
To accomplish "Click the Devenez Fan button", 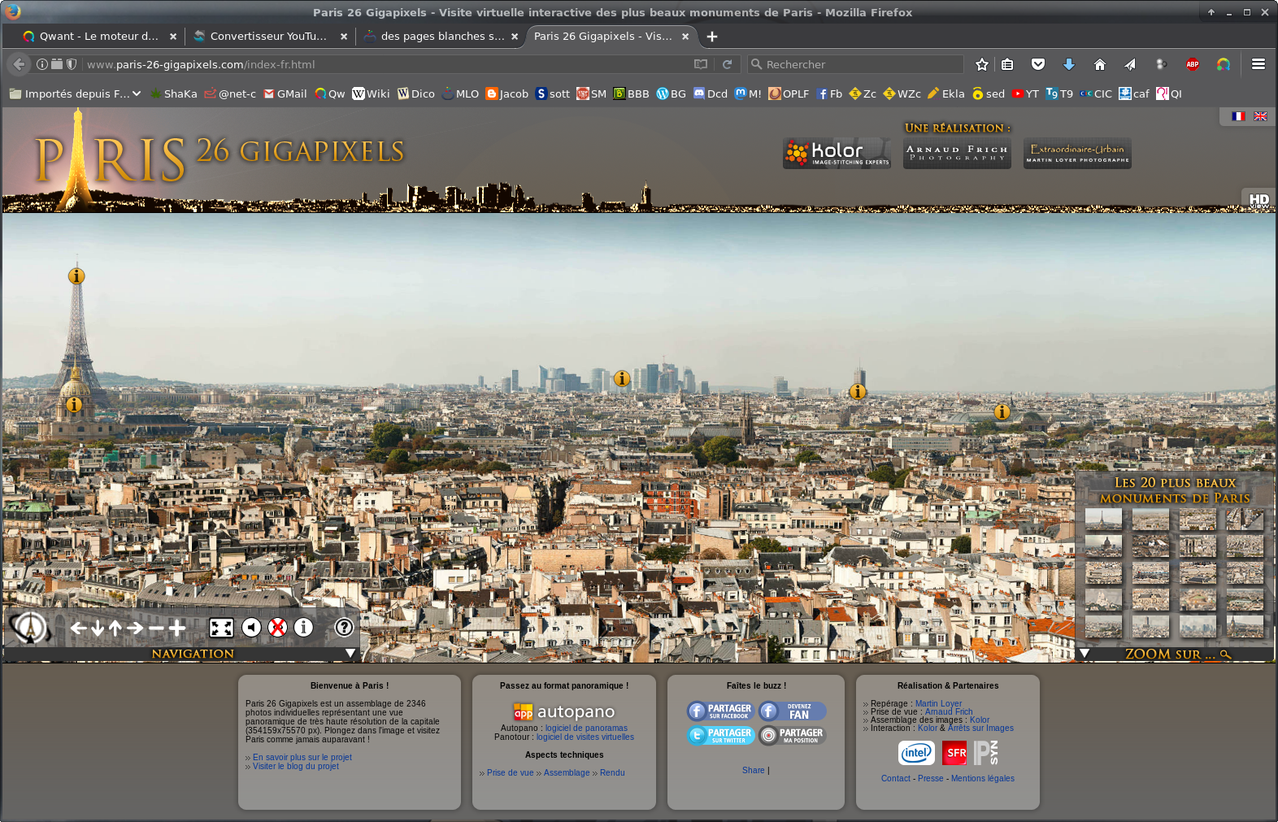I will point(793,711).
